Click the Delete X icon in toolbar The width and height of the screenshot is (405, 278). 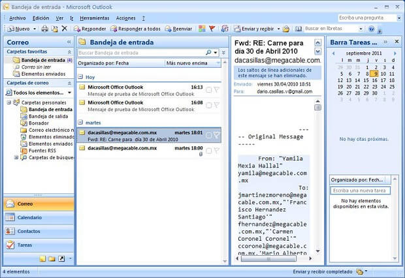coord(64,29)
